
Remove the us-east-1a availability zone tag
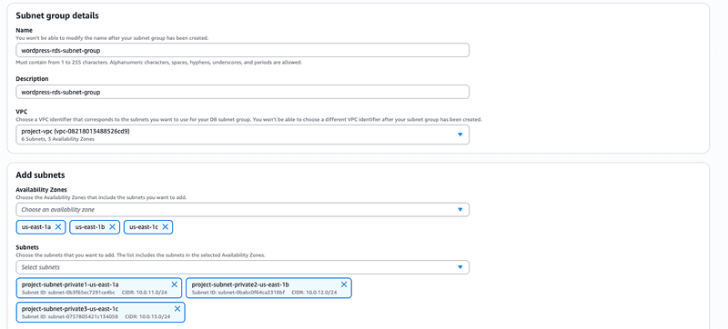point(58,227)
